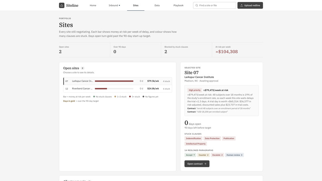Click the arrow icon in Open contract

pos(205,164)
